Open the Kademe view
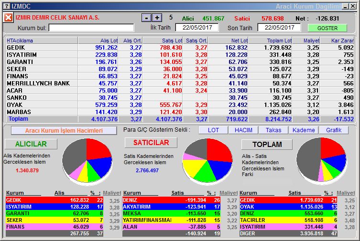This screenshot has width=360, height=241. 304,130
